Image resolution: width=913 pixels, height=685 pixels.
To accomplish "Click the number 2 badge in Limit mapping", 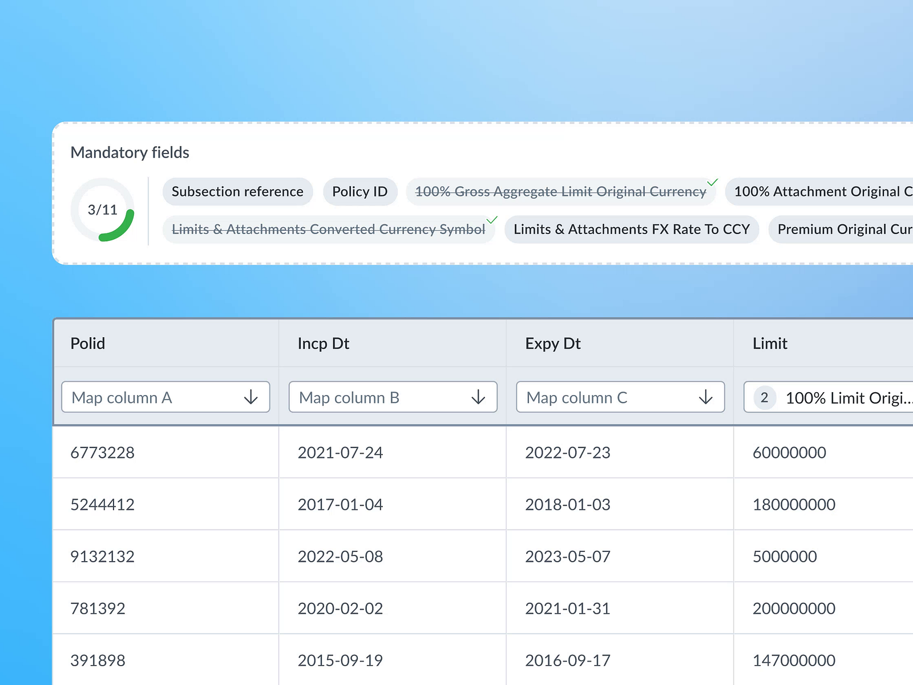I will click(765, 397).
